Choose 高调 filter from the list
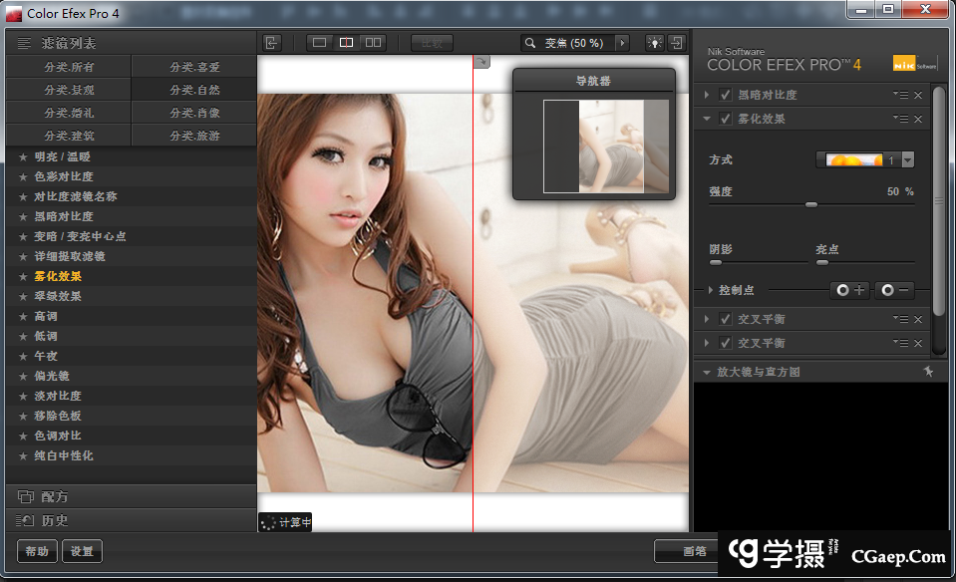The width and height of the screenshot is (956, 582). coord(46,316)
